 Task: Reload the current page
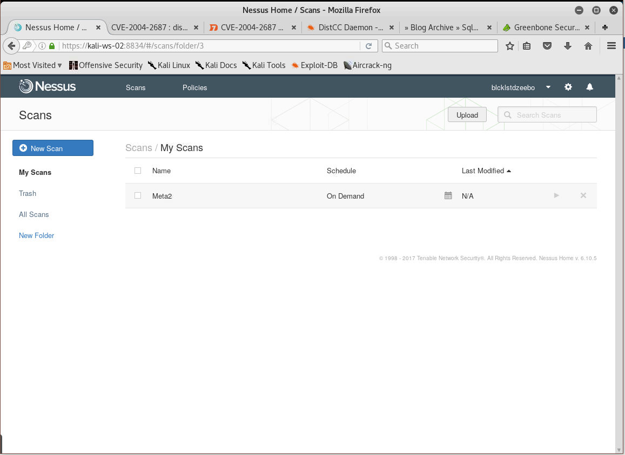pyautogui.click(x=368, y=46)
